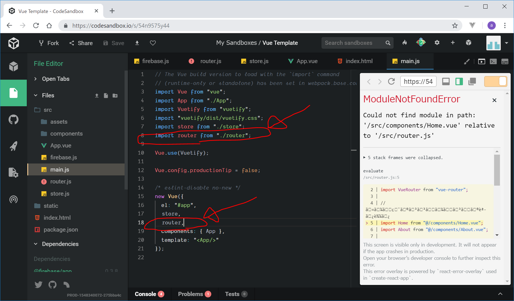514x301 pixels.
Task: Toggle the split view layout icon
Action: 459,82
